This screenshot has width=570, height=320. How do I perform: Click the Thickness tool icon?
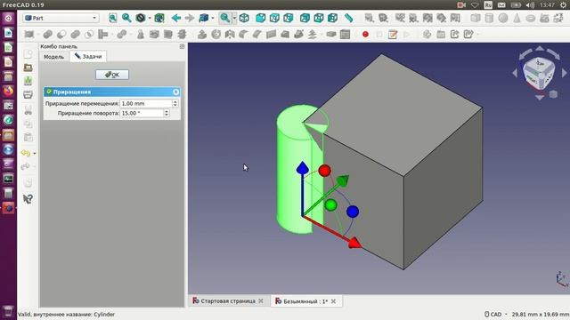click(330, 35)
